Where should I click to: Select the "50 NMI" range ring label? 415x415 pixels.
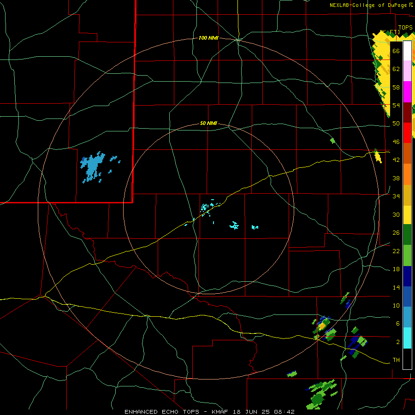click(208, 123)
